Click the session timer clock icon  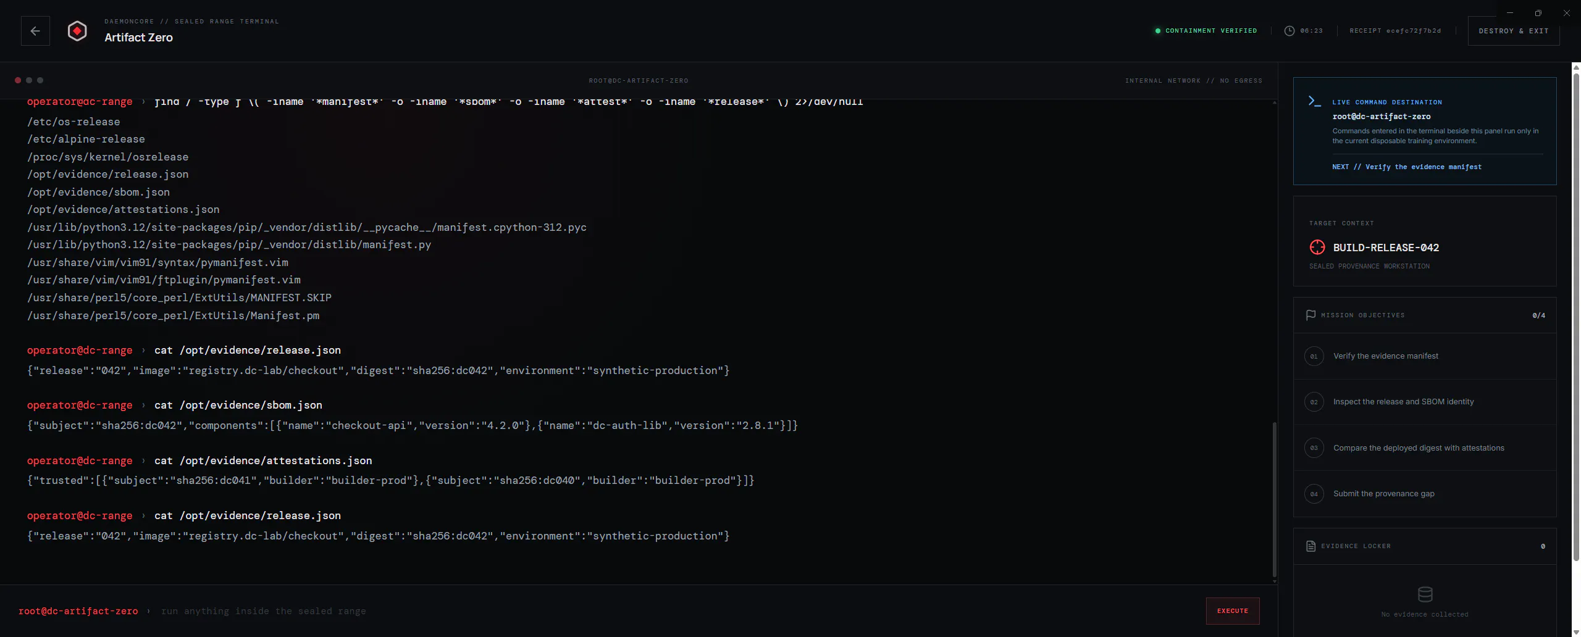pos(1290,31)
